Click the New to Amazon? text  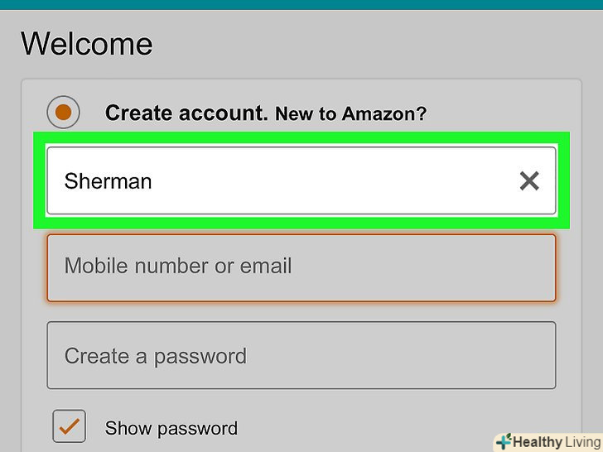tap(350, 113)
